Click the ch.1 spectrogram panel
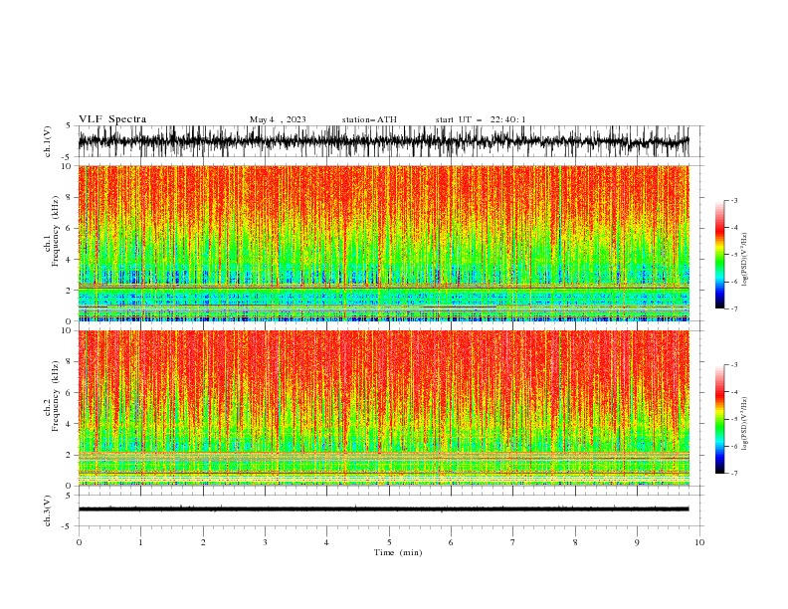This screenshot has height=609, width=788. pyautogui.click(x=383, y=243)
